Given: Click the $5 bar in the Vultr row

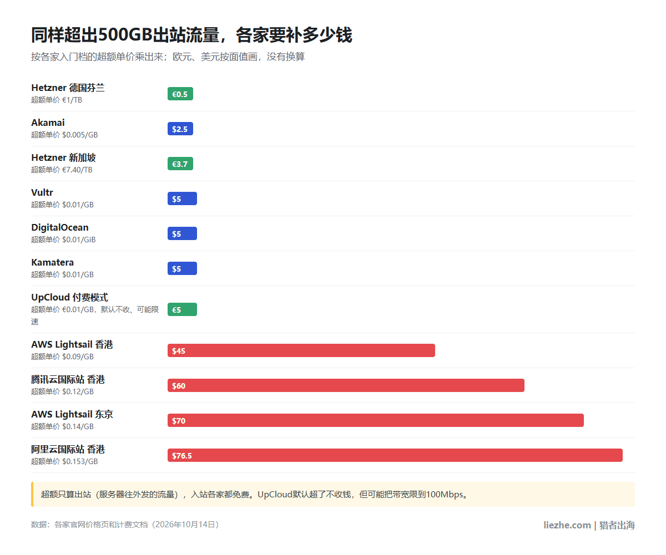Looking at the screenshot, I should point(182,198).
